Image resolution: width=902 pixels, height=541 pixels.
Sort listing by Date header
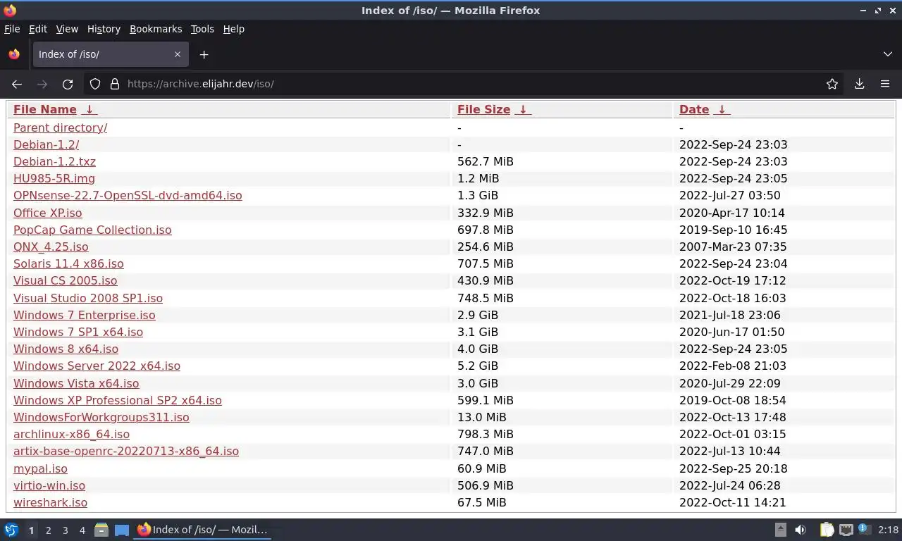pos(694,109)
